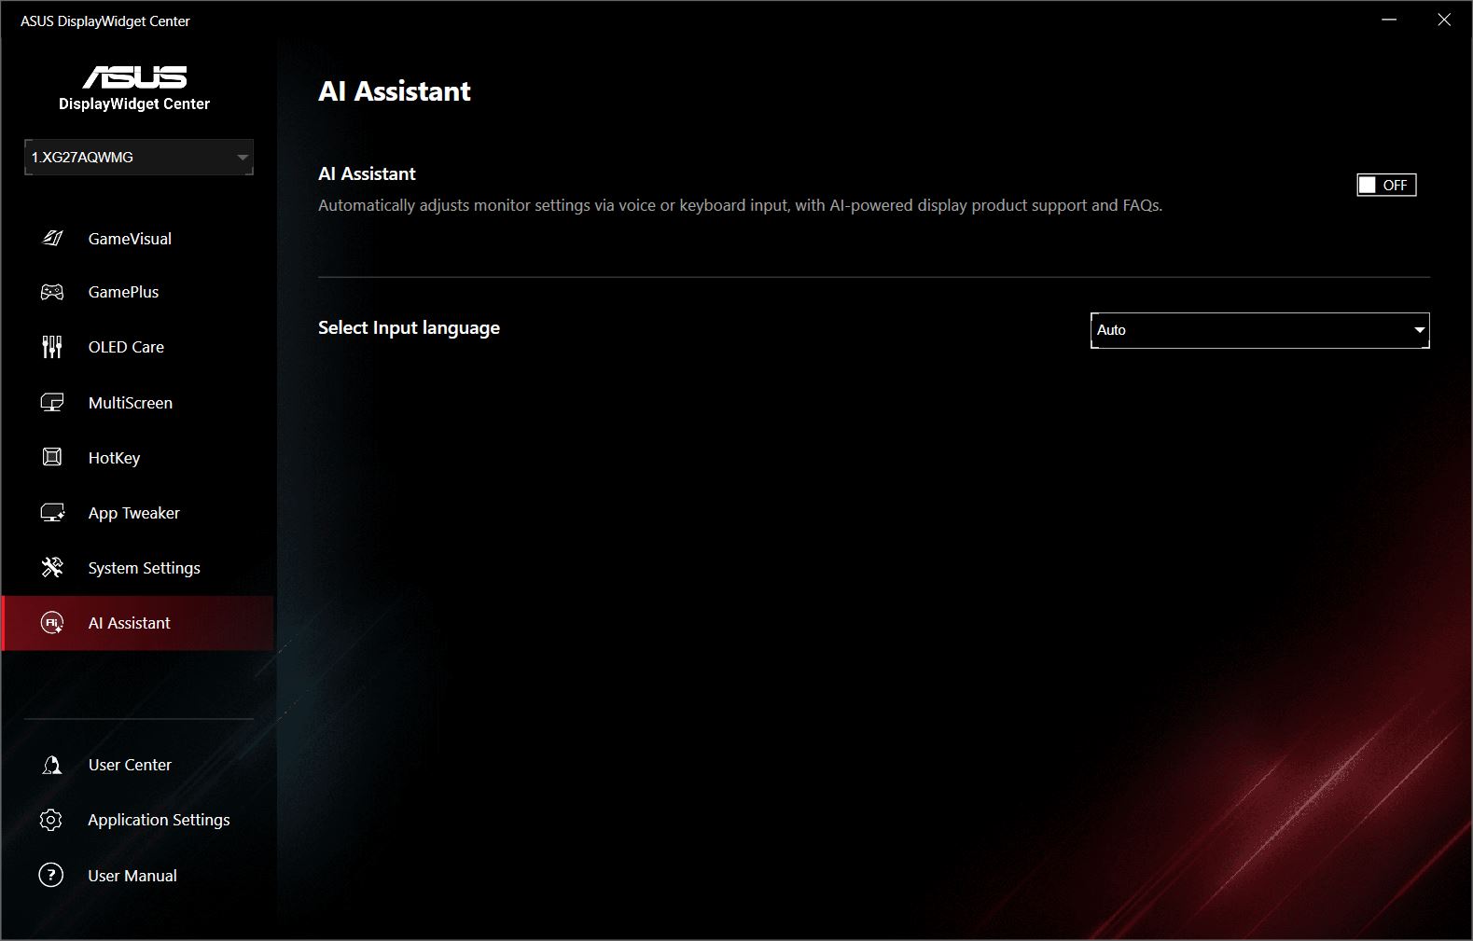Click the ASUS logo in sidebar
Viewport: 1473px width, 941px height.
point(134,76)
